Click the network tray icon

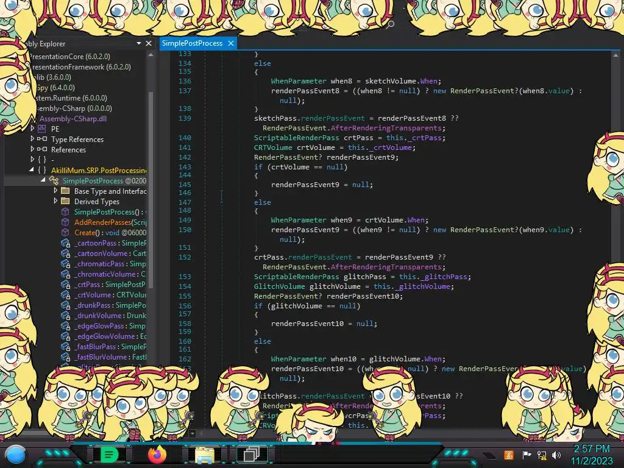click(x=542, y=455)
